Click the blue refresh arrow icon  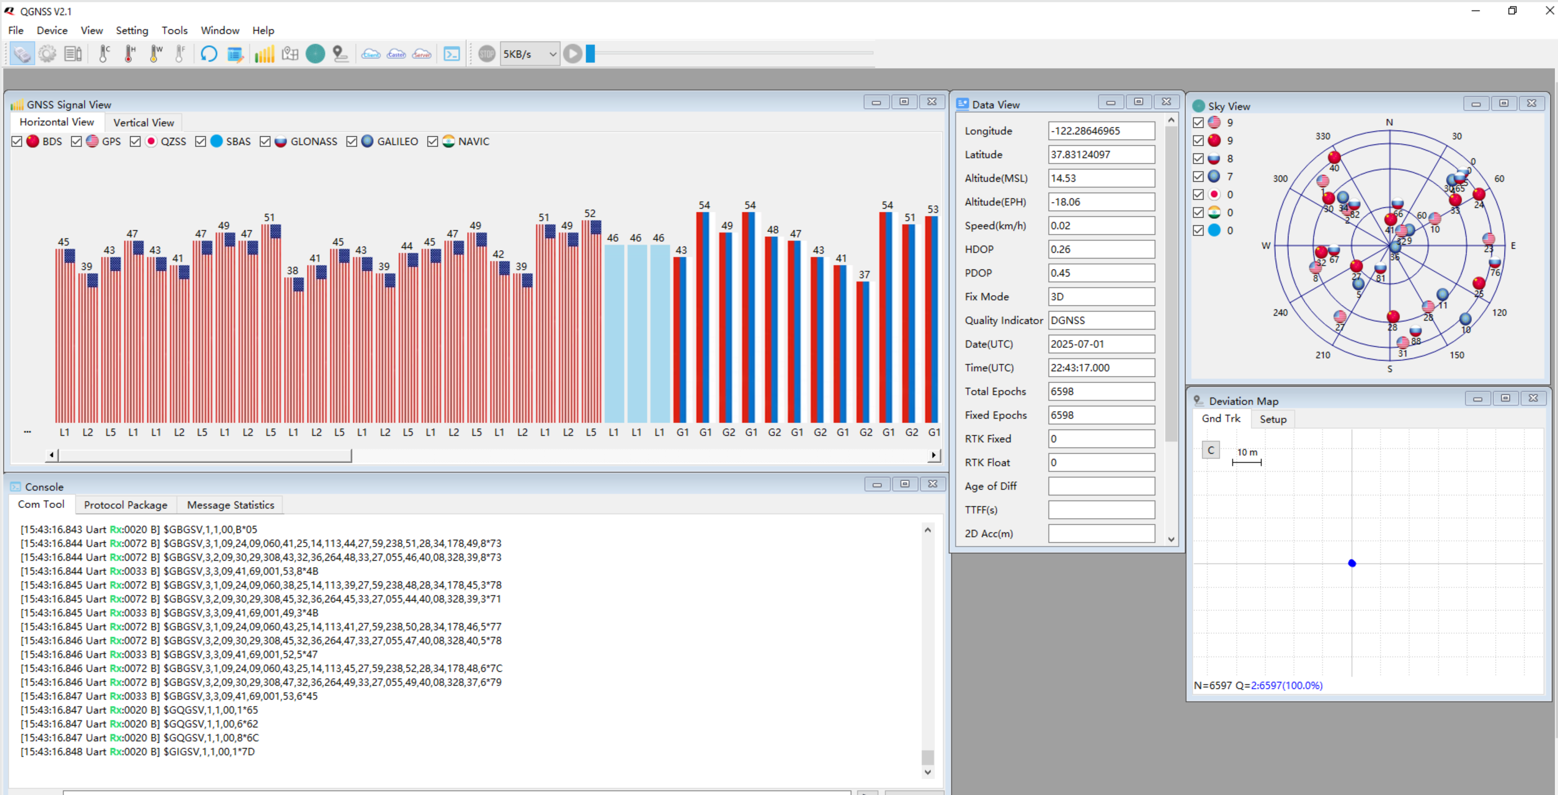(209, 54)
